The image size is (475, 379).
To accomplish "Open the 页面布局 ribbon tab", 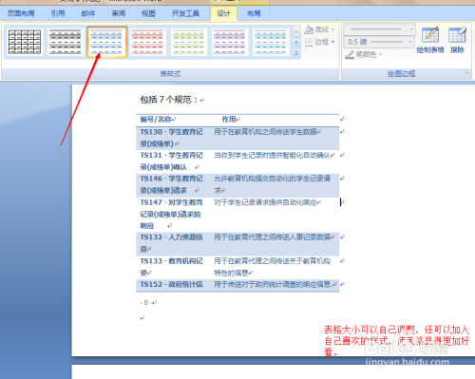I will click(x=21, y=13).
